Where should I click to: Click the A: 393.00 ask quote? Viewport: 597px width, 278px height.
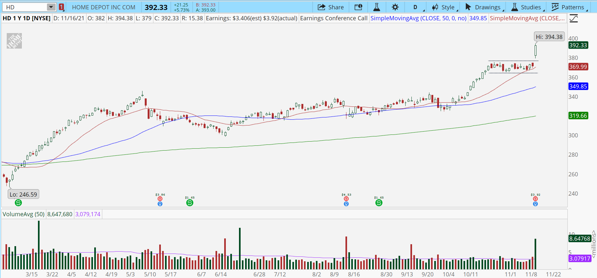206,10
